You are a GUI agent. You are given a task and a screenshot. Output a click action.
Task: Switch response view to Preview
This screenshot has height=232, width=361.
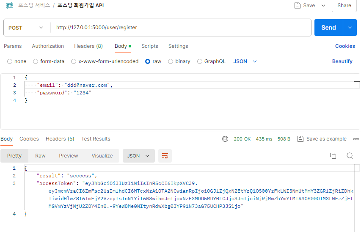(x=69, y=156)
